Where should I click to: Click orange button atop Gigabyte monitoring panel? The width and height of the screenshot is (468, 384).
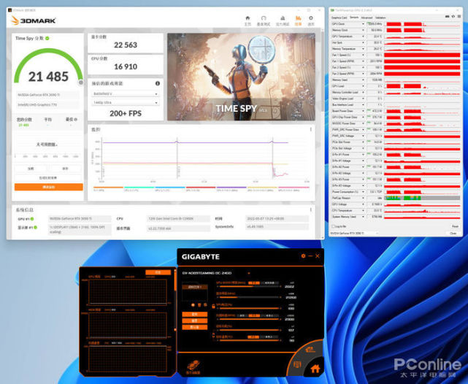(158, 272)
